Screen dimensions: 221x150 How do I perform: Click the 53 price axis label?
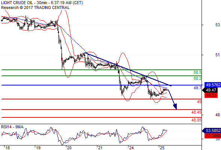[218, 25]
